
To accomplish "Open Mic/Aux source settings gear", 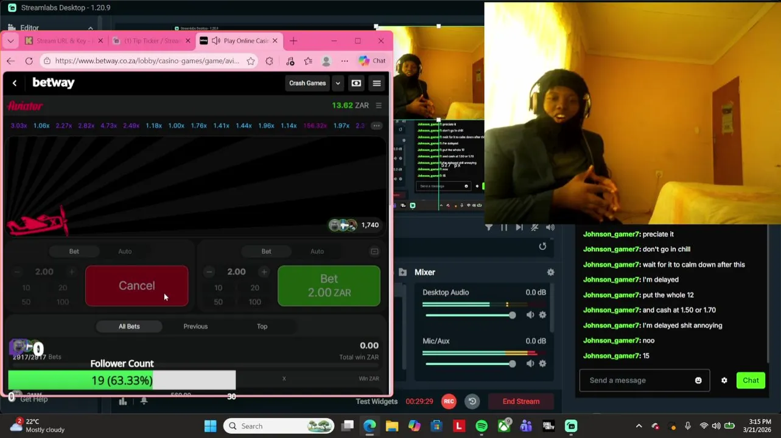I will click(542, 364).
